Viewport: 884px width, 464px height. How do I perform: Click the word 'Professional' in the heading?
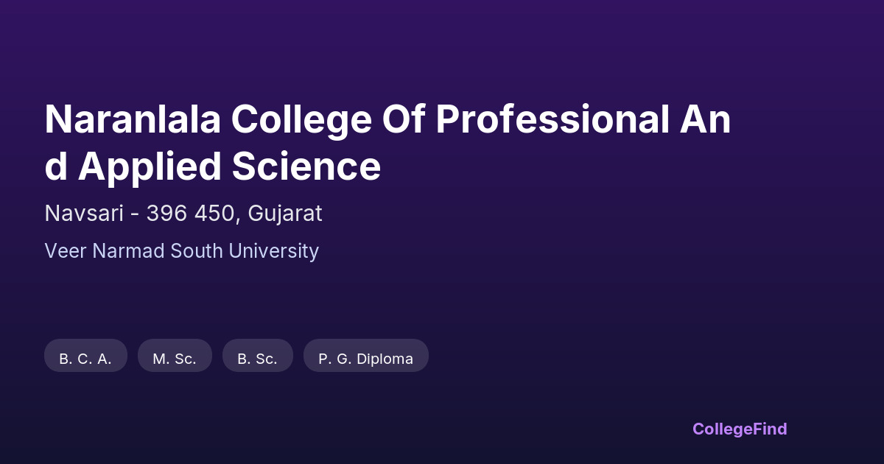click(x=550, y=120)
